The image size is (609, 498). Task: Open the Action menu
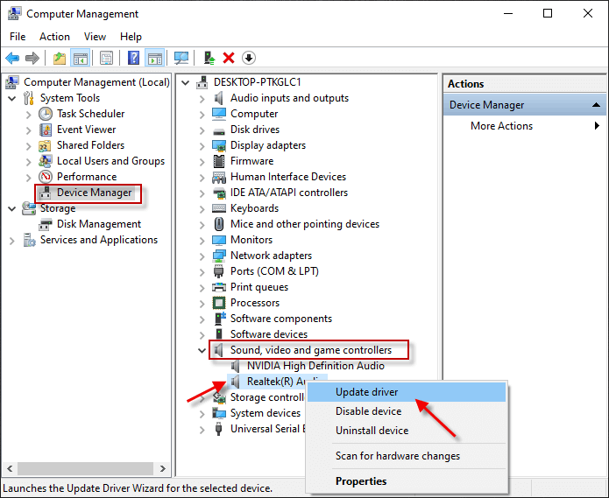[54, 37]
